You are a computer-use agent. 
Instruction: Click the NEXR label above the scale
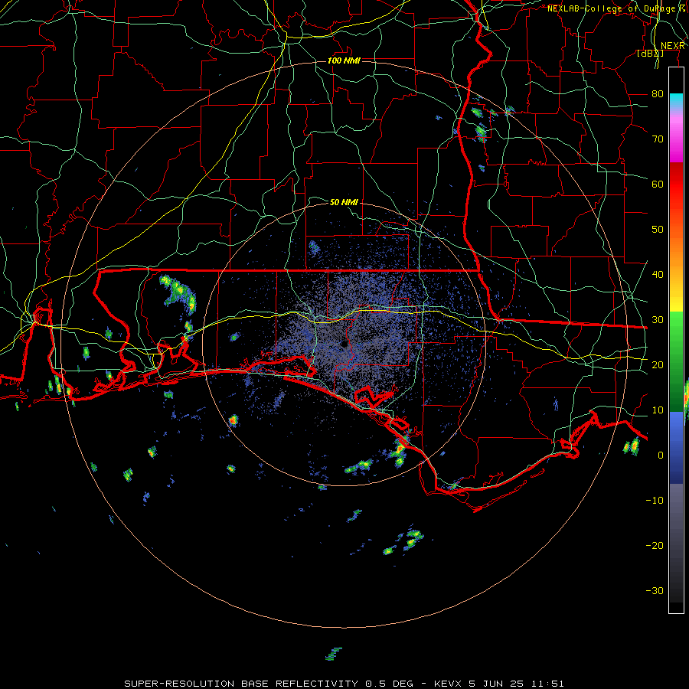pyautogui.click(x=673, y=46)
